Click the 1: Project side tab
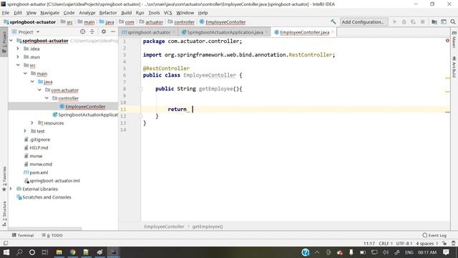The image size is (458, 258). [x=4, y=42]
